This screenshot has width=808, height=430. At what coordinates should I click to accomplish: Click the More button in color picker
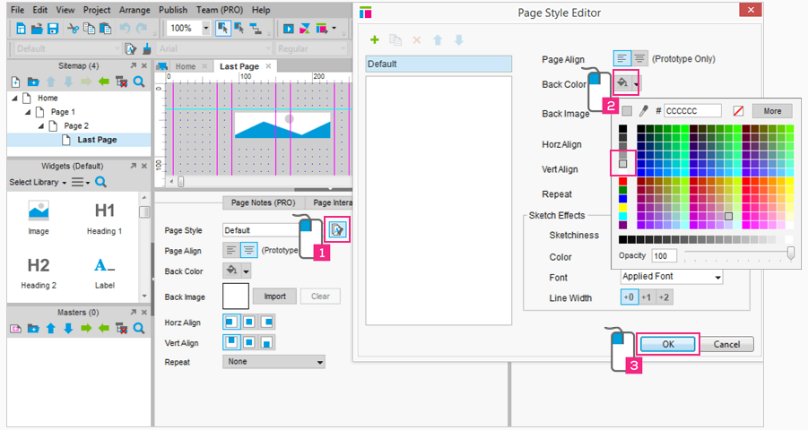tap(772, 111)
